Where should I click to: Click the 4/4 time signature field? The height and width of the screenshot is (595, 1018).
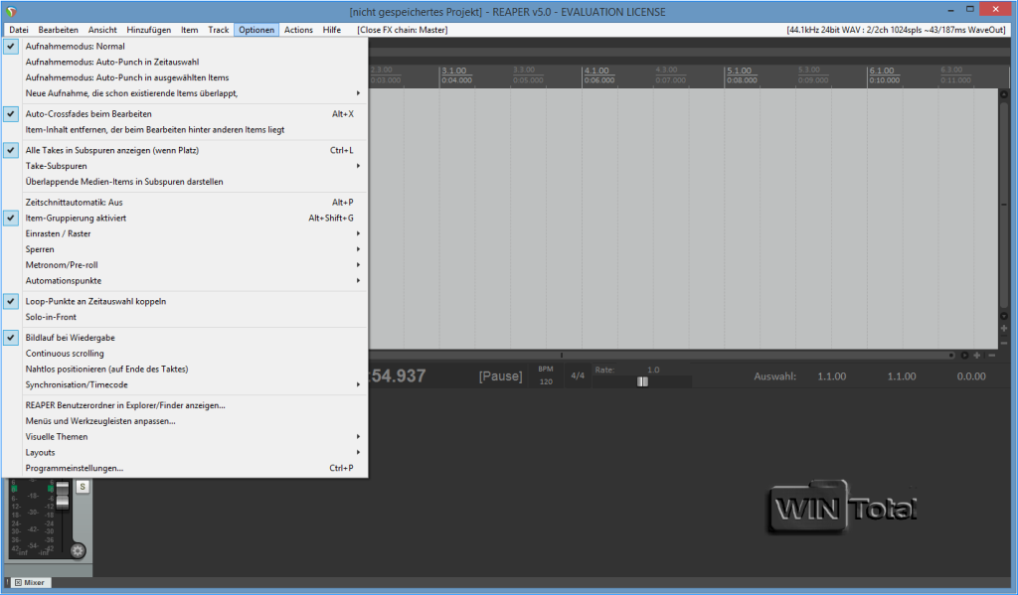click(578, 375)
